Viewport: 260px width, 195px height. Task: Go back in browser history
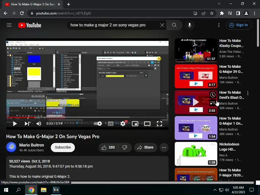6,13
